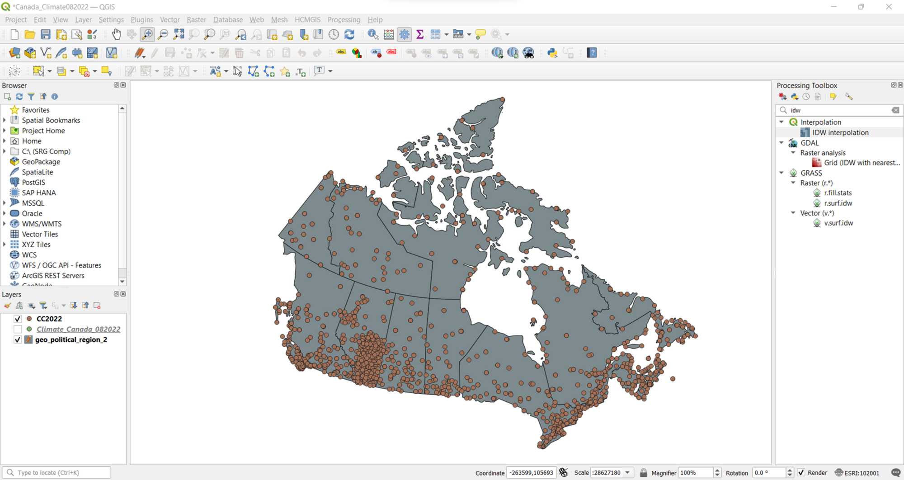Image resolution: width=904 pixels, height=480 pixels.
Task: Open the Scale dropdown in status bar
Action: [x=627, y=473]
